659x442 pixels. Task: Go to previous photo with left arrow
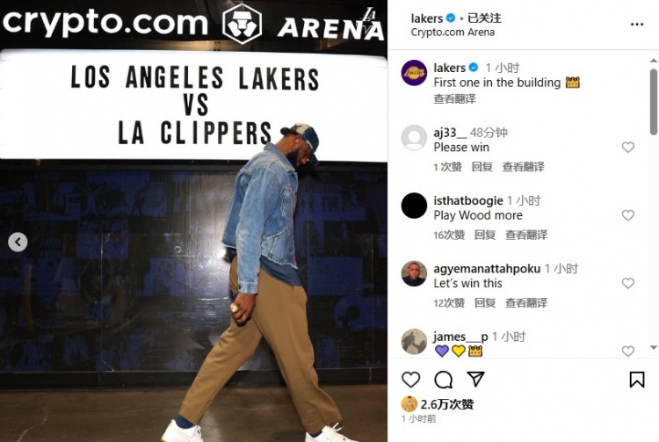(18, 242)
